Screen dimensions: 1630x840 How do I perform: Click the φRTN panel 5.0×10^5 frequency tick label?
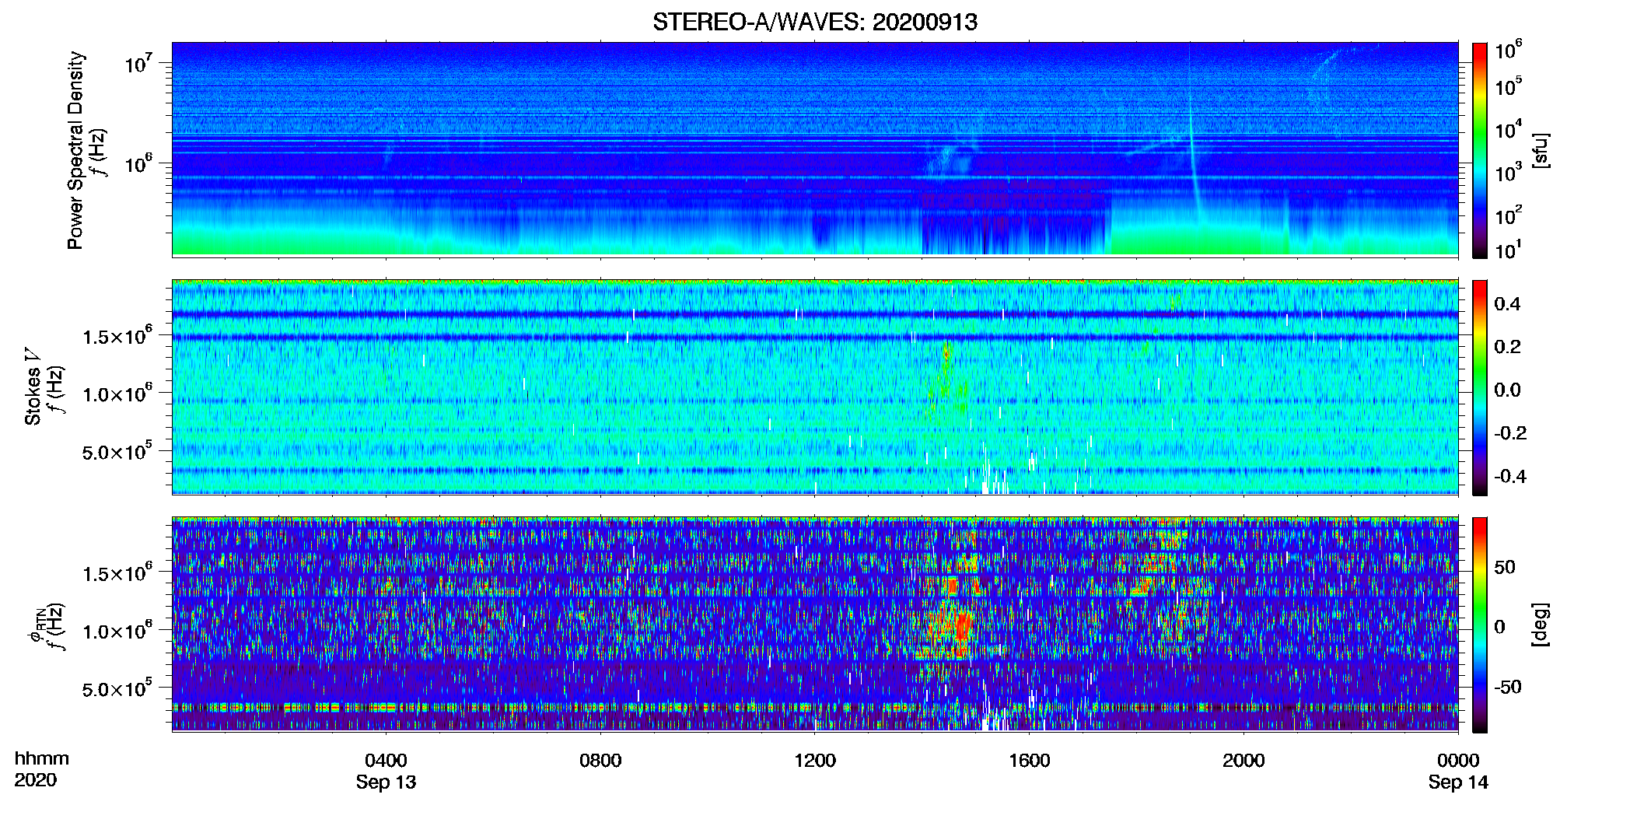click(117, 688)
